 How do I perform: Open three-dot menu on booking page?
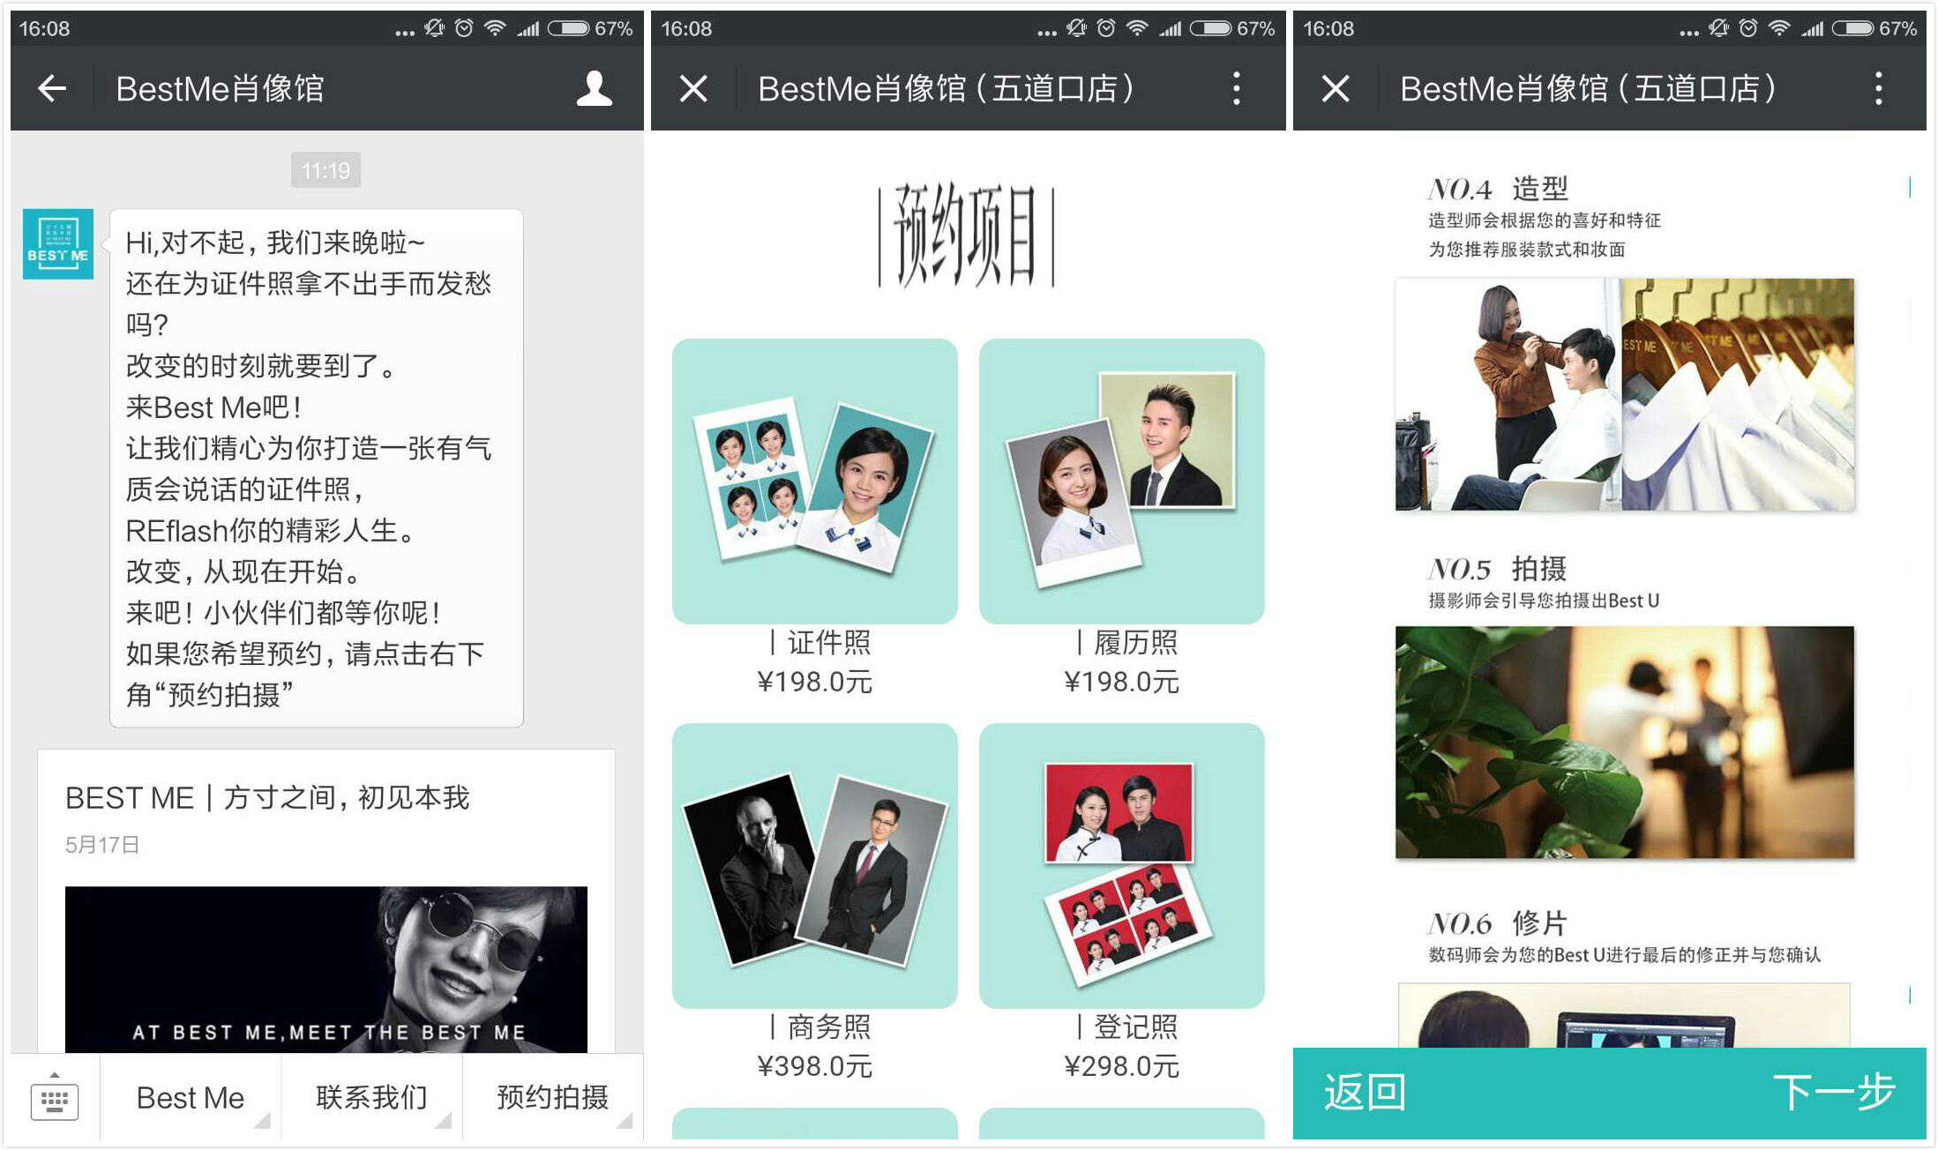tap(1236, 88)
